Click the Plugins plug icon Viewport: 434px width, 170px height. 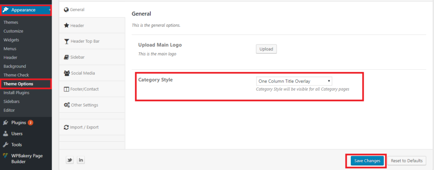(x=5, y=123)
